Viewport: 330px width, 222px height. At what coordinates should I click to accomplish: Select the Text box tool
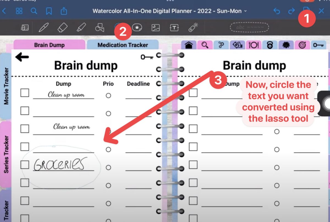coord(174,28)
